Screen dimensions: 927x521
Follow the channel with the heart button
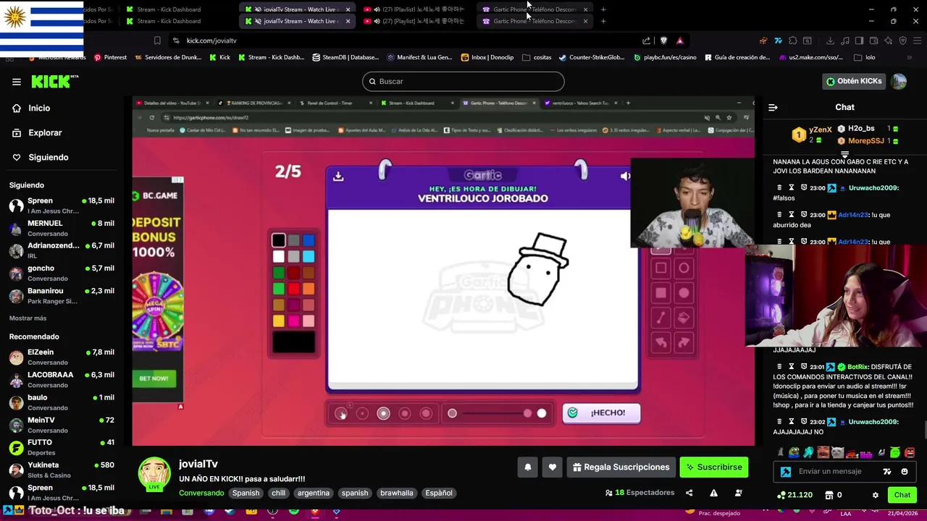tap(552, 467)
